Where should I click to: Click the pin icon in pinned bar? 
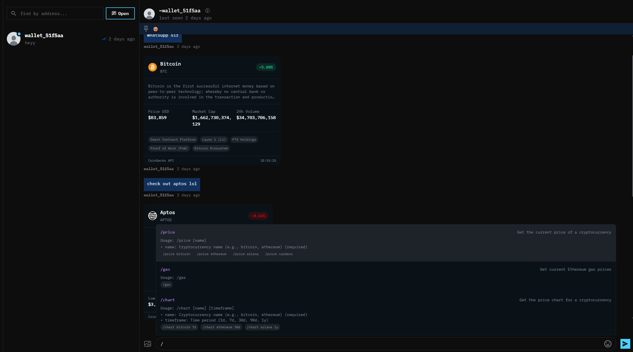[146, 29]
